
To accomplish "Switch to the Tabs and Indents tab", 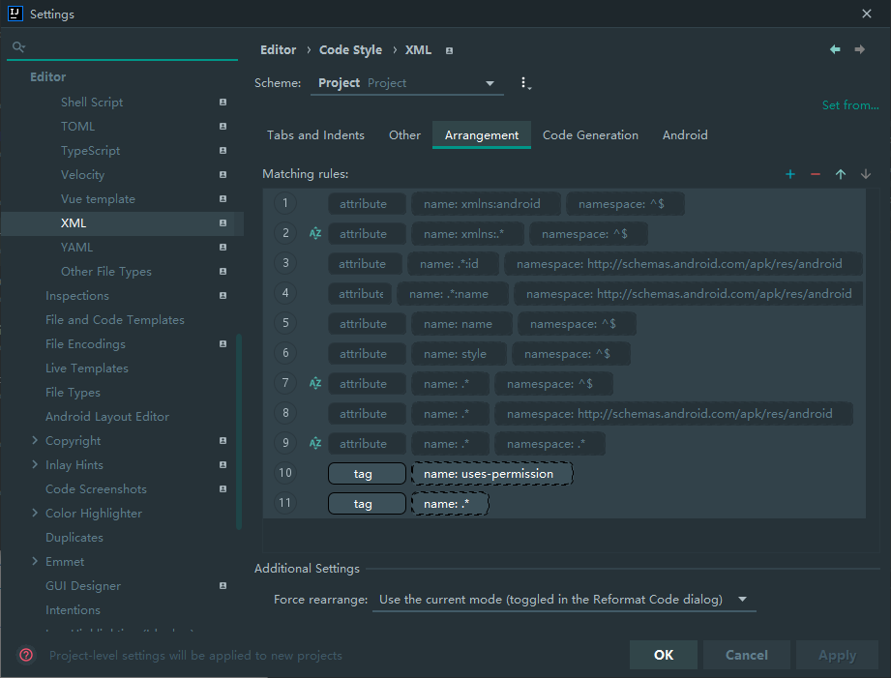I will click(315, 135).
